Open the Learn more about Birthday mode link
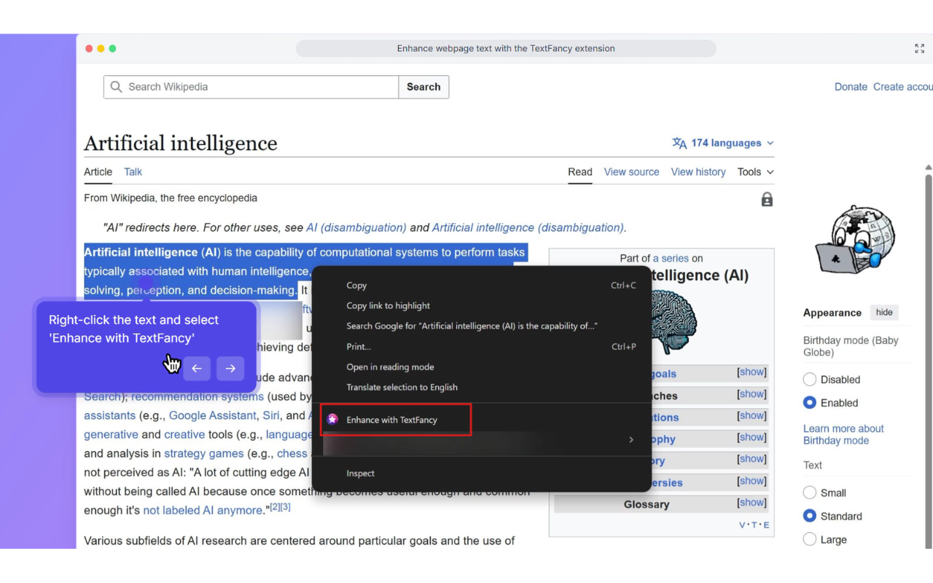 coord(843,434)
